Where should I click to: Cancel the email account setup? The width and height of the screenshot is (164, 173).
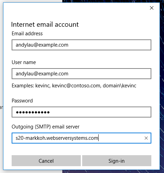(x=46, y=161)
